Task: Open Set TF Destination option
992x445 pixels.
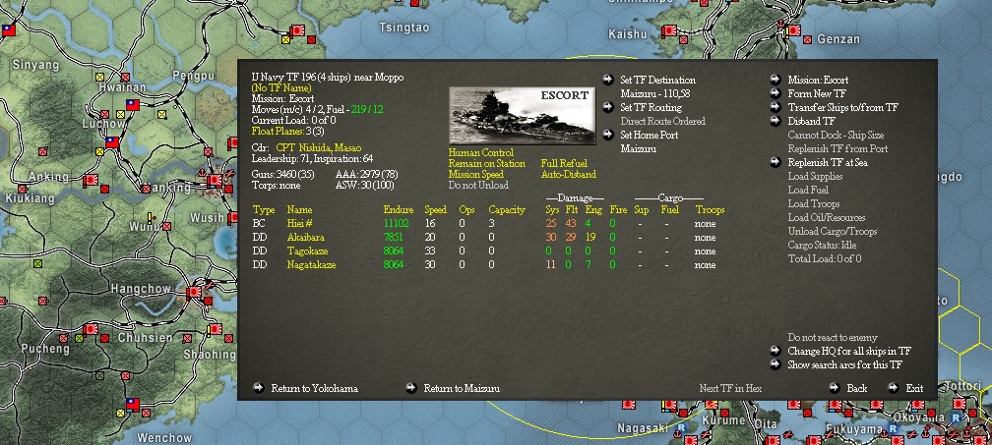Action: click(658, 81)
